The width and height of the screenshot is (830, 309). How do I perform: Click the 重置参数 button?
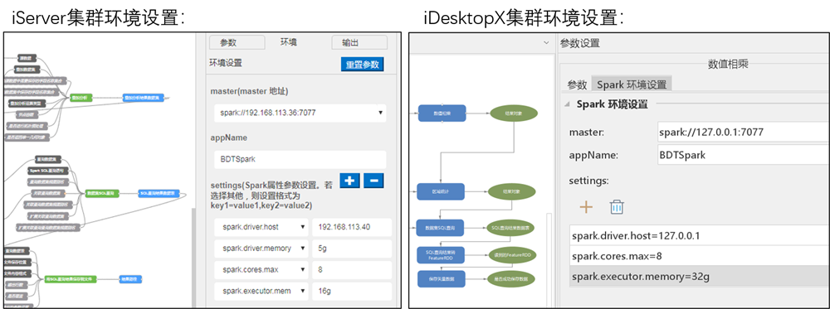point(363,65)
